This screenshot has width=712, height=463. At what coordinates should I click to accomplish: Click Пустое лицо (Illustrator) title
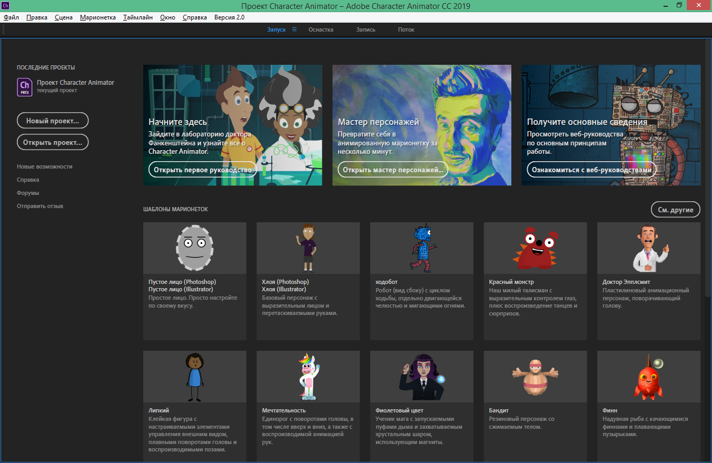pyautogui.click(x=181, y=289)
